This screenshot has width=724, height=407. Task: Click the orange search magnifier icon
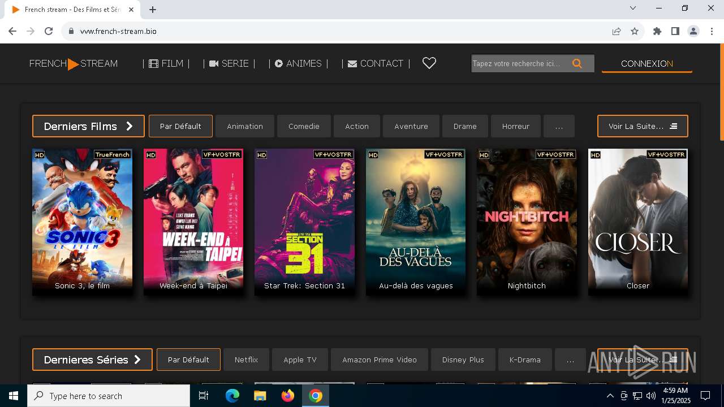point(577,64)
